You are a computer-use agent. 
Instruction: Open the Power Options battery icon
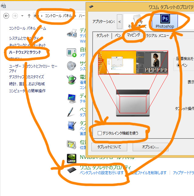pyautogui.click(x=71, y=80)
